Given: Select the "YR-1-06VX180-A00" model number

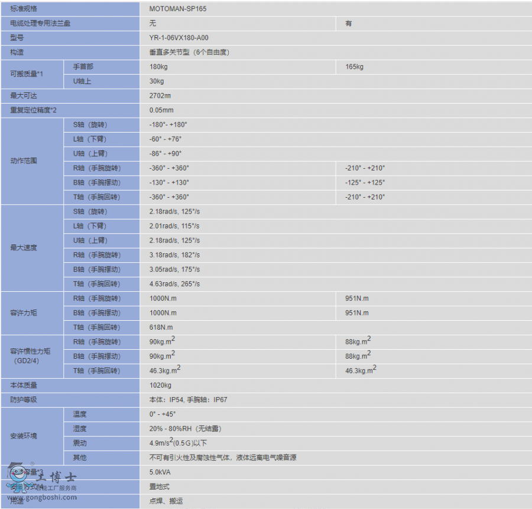Looking at the screenshot, I should click(179, 38).
